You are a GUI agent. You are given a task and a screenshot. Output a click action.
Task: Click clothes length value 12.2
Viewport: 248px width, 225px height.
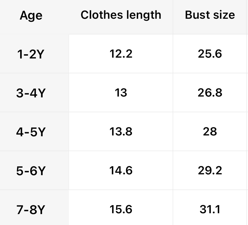121,54
